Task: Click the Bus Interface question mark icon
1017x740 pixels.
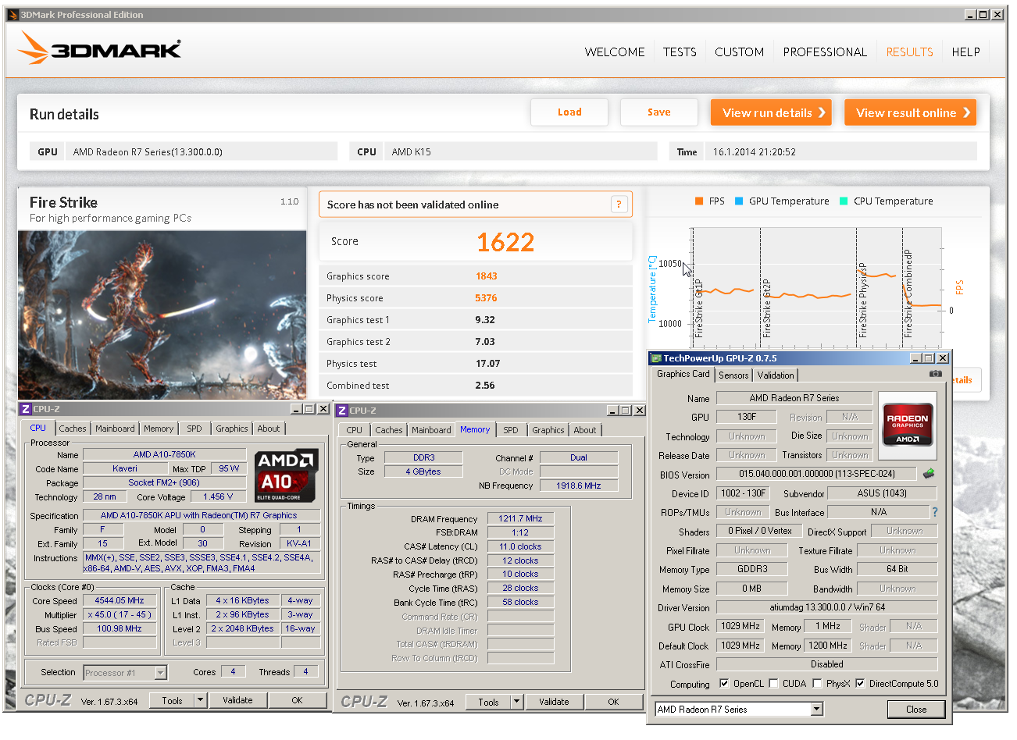Action: [934, 512]
